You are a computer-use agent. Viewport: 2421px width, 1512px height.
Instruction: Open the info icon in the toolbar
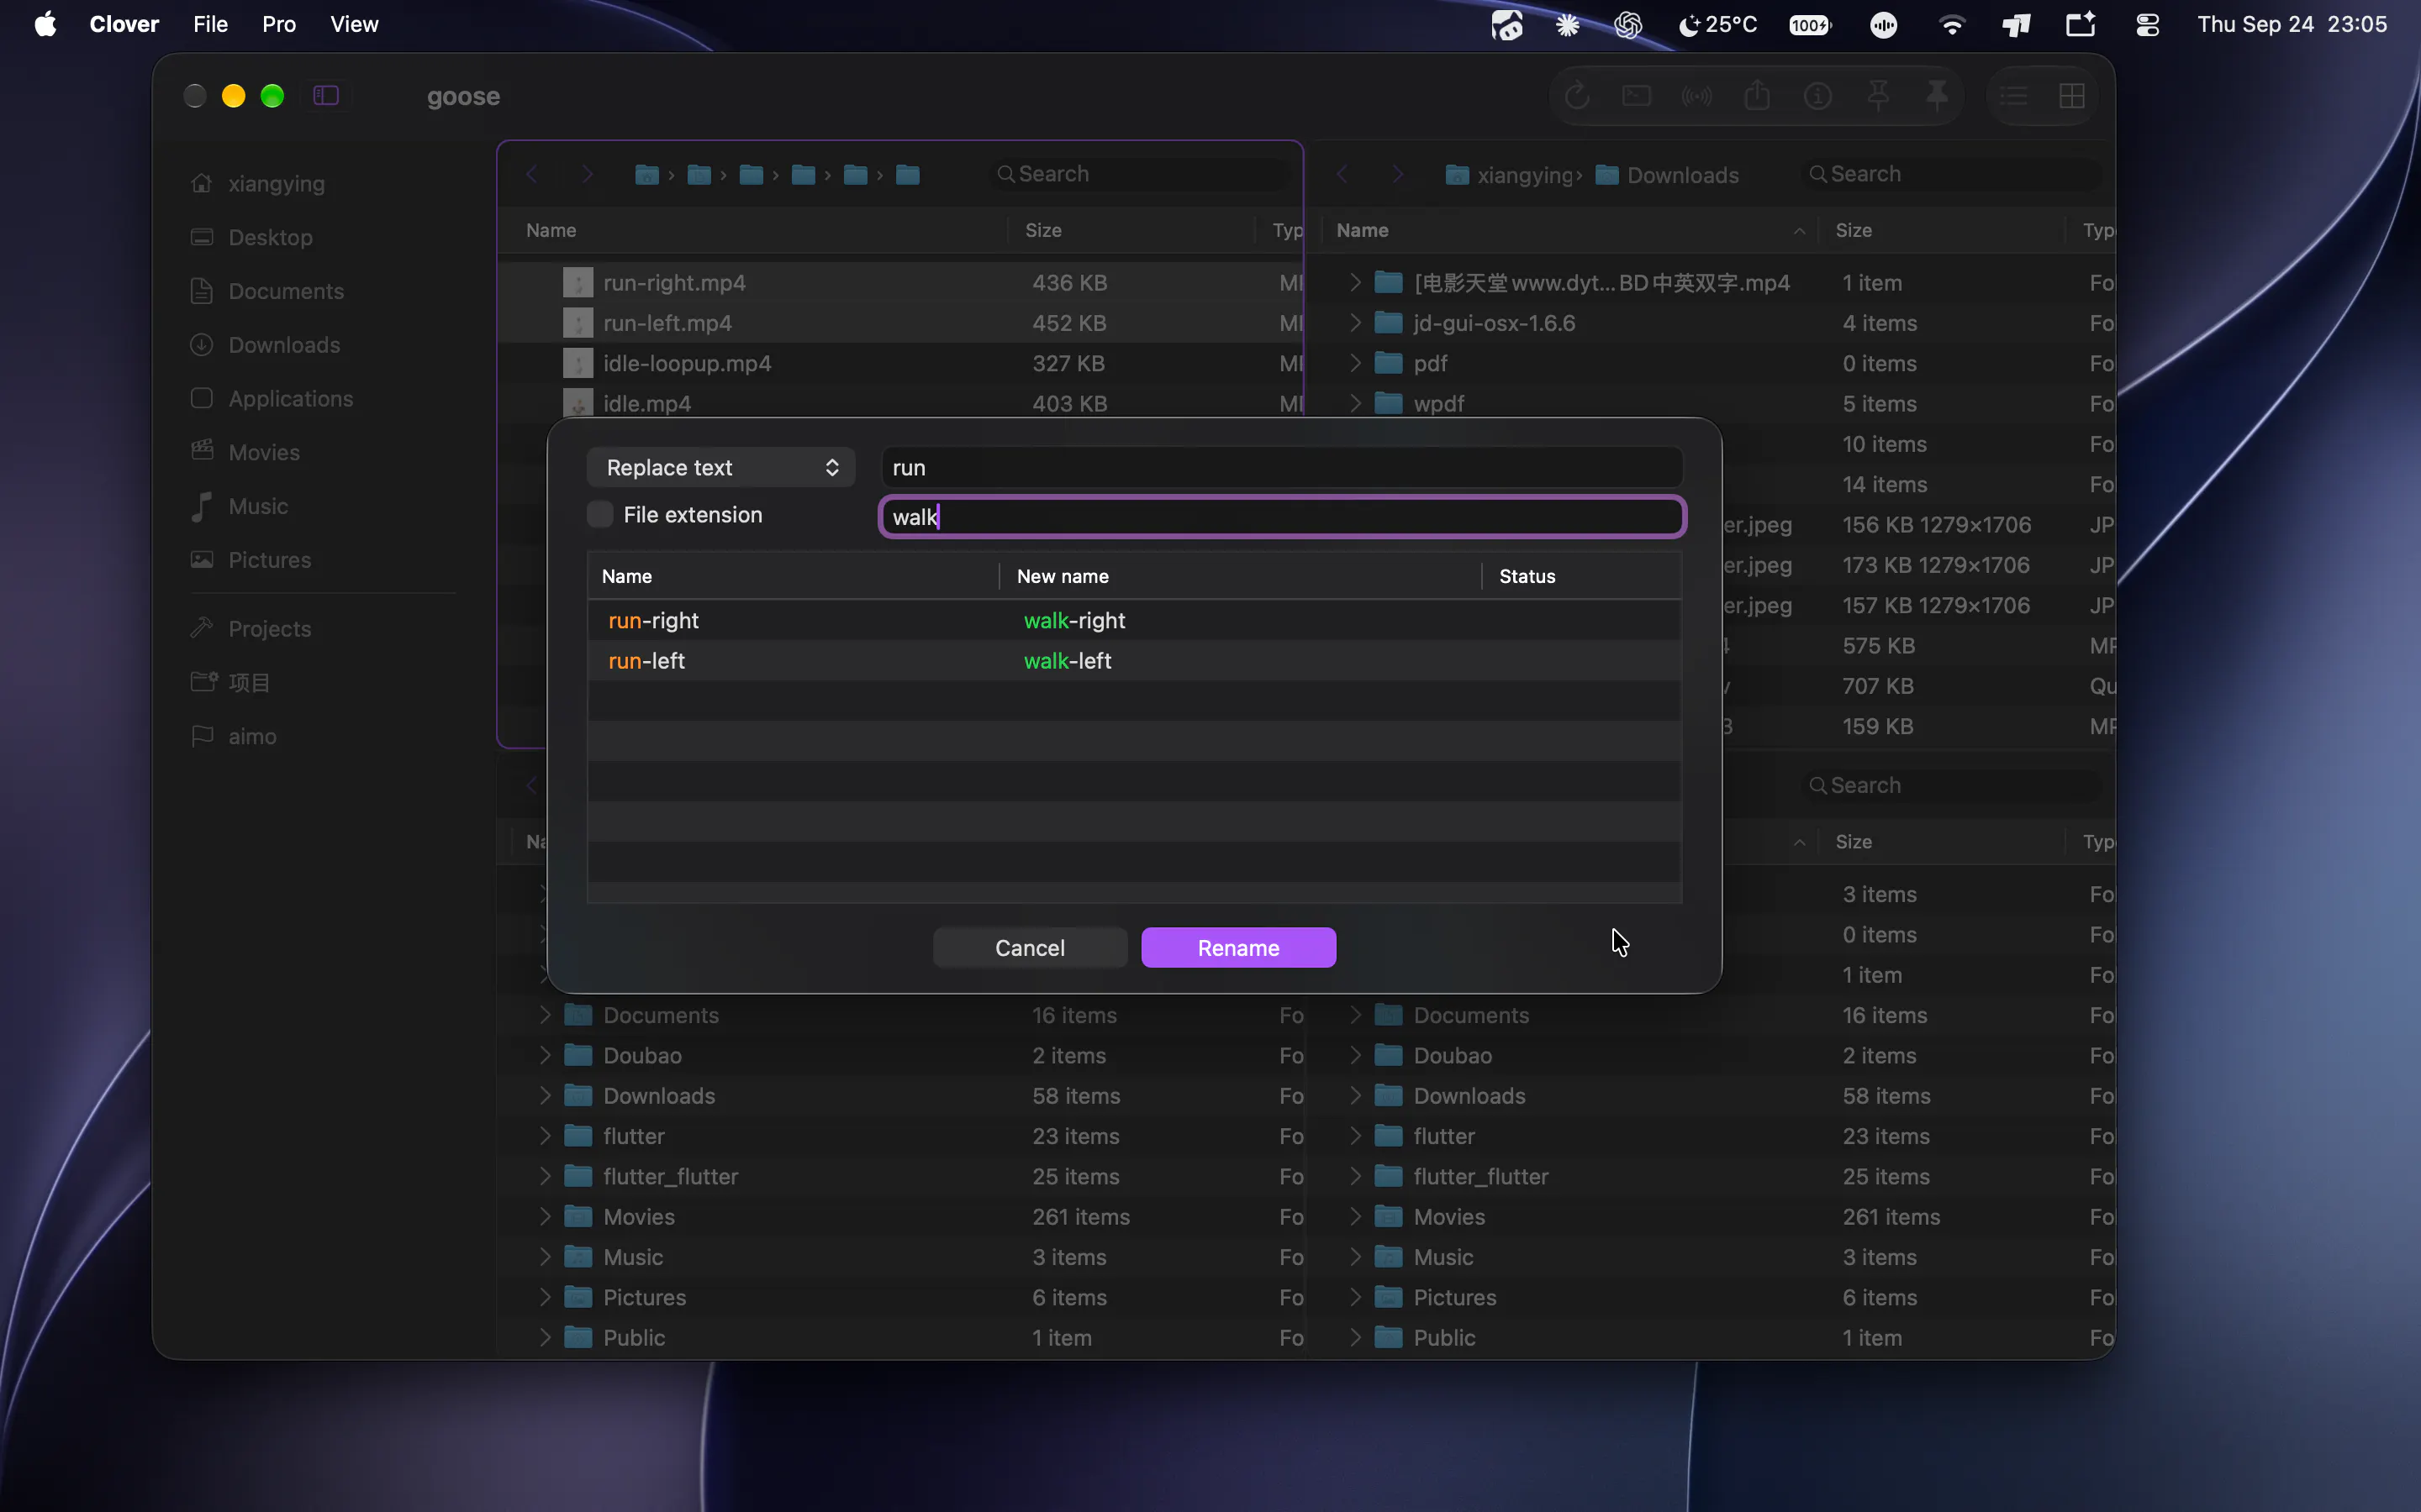click(x=1817, y=96)
